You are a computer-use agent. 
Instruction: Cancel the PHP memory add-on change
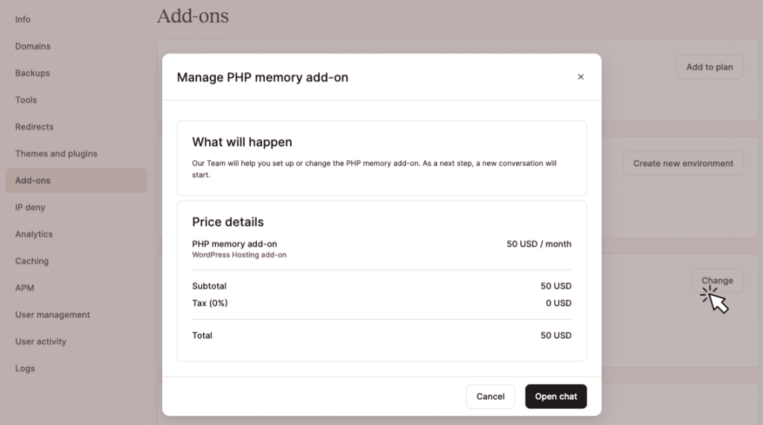click(x=490, y=396)
